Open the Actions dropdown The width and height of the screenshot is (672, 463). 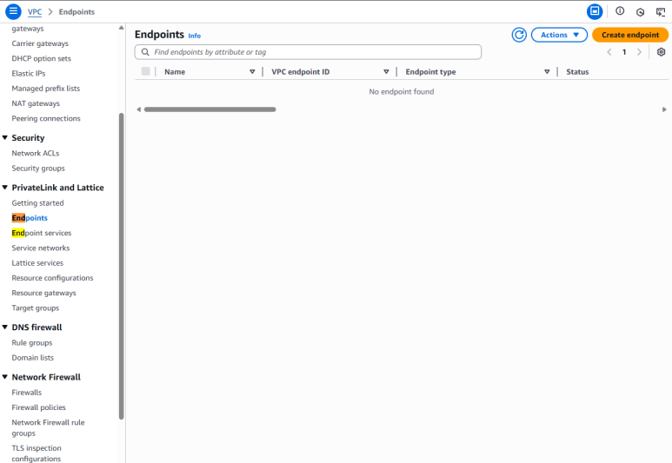(x=559, y=35)
